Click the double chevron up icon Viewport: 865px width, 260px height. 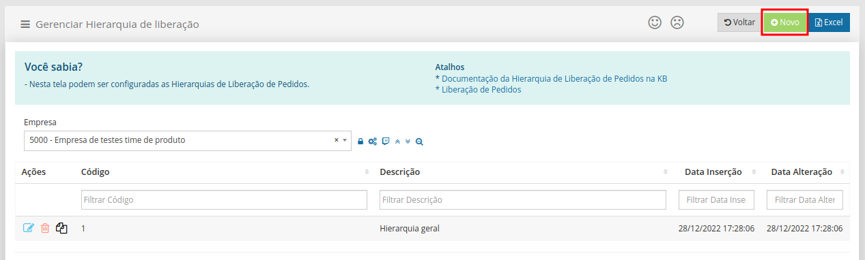coord(397,142)
